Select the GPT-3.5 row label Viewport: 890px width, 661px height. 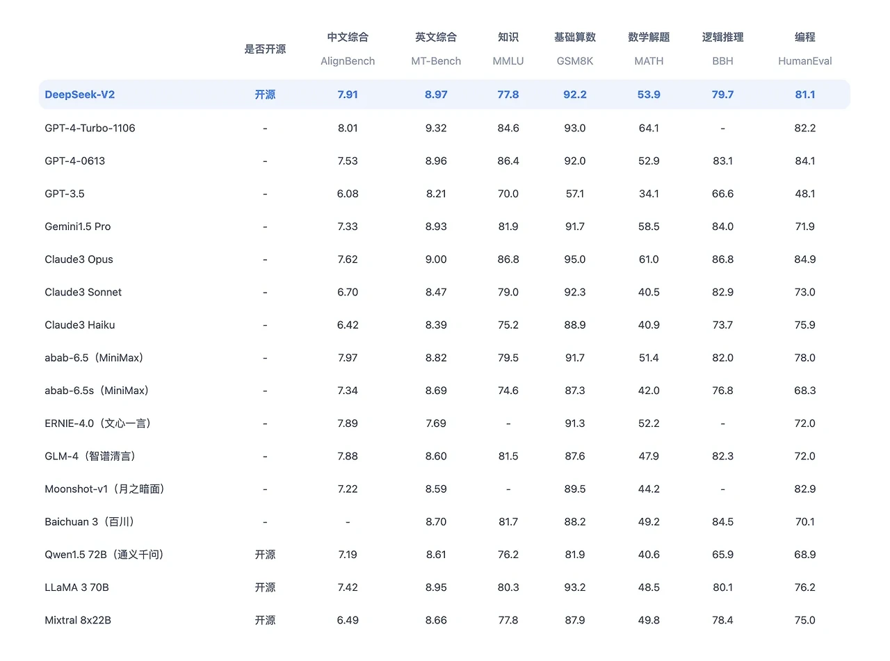click(64, 193)
